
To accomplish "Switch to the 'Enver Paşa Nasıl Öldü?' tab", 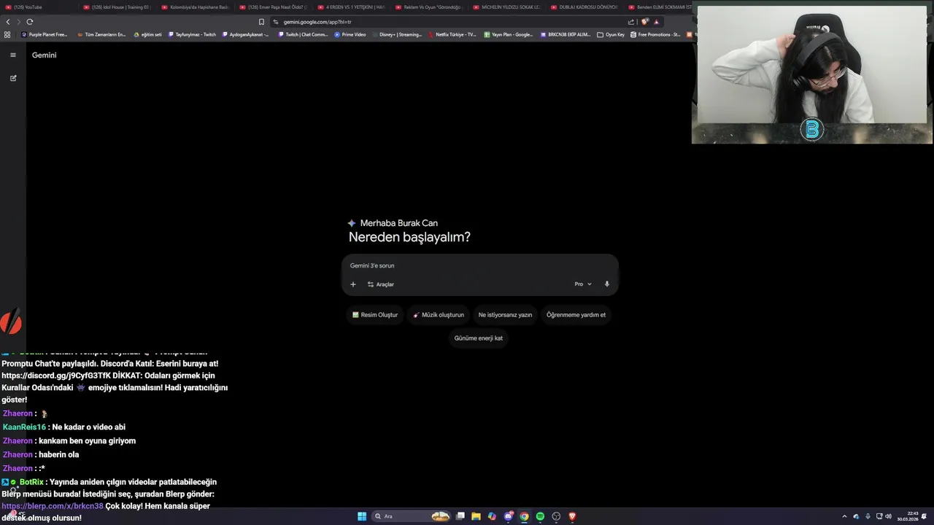I will pos(273,7).
